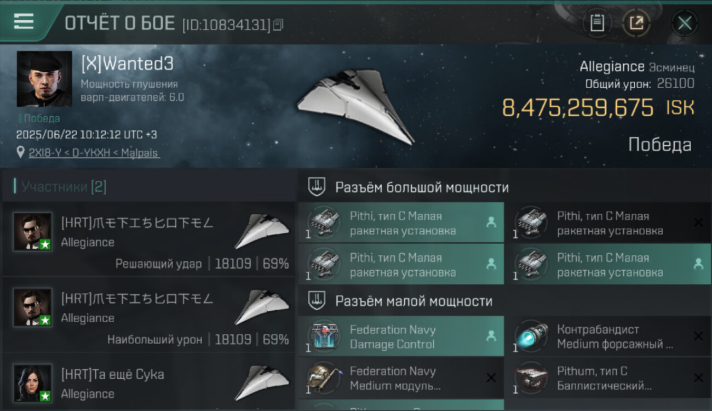
Task: Click the clipboard report icon
Action: click(597, 24)
